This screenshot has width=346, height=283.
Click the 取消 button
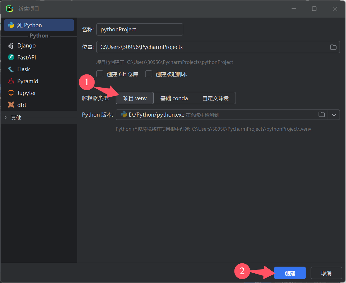pos(326,273)
